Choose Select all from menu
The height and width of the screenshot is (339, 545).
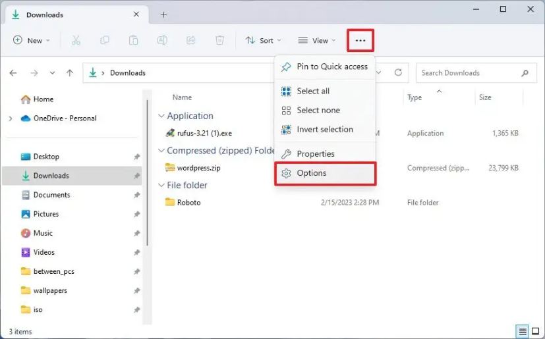[325, 91]
